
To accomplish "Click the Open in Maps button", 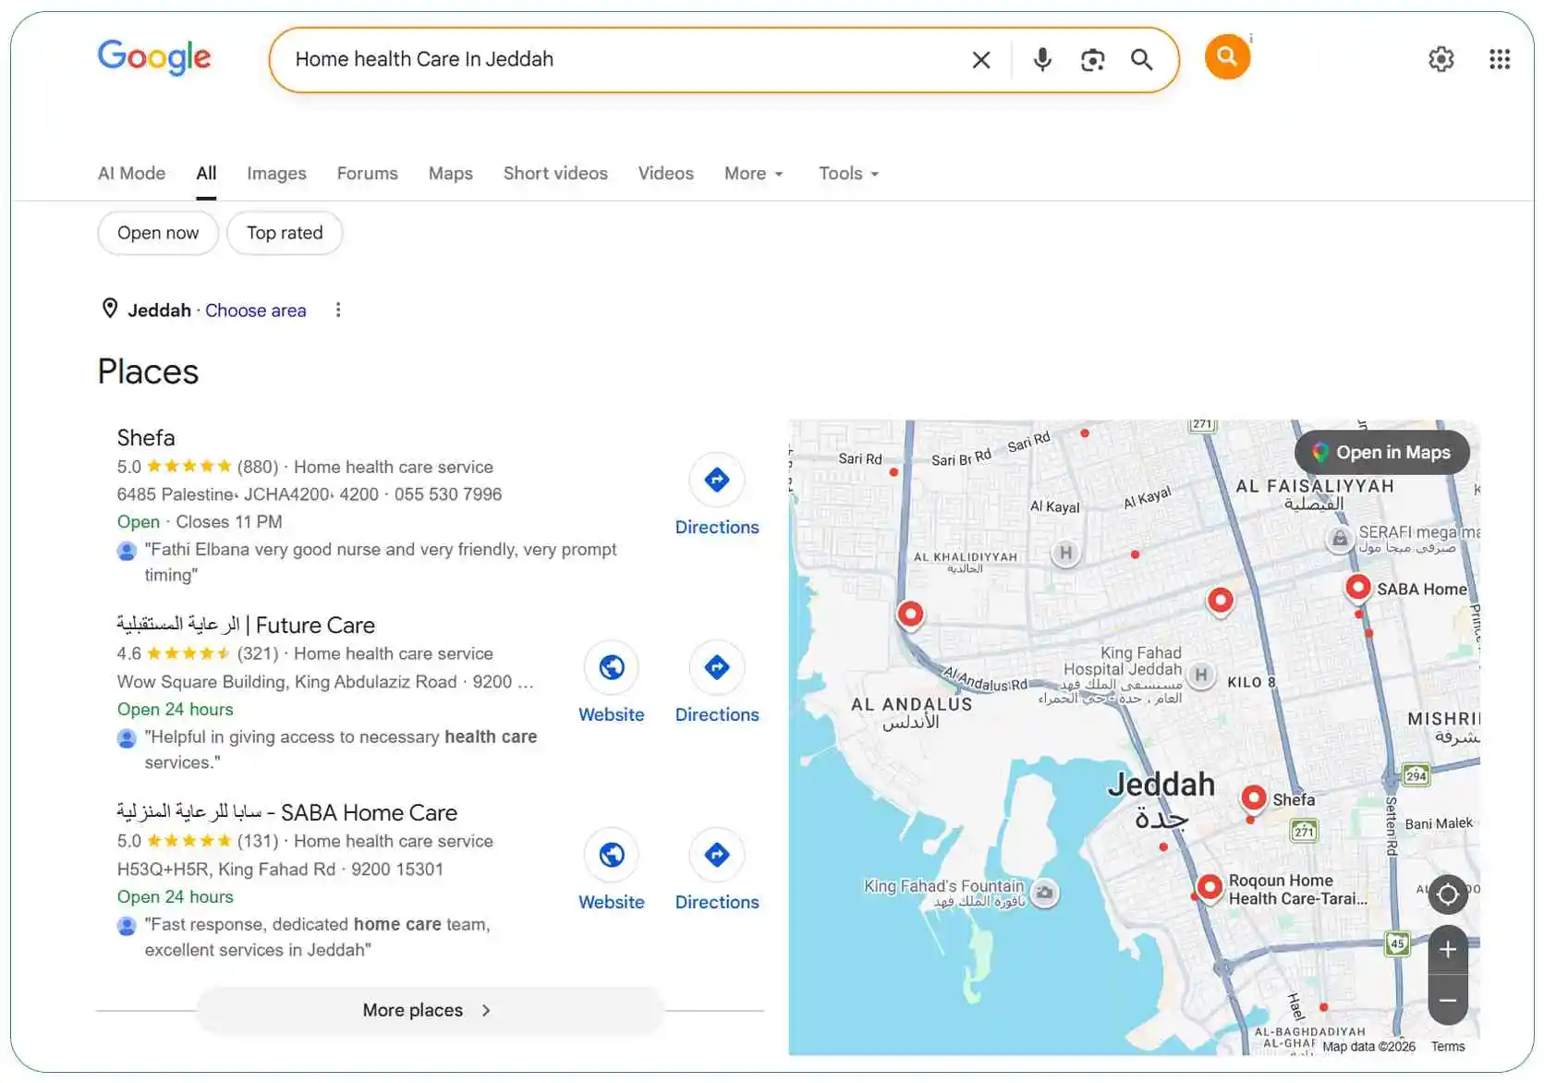I will click(x=1382, y=453).
